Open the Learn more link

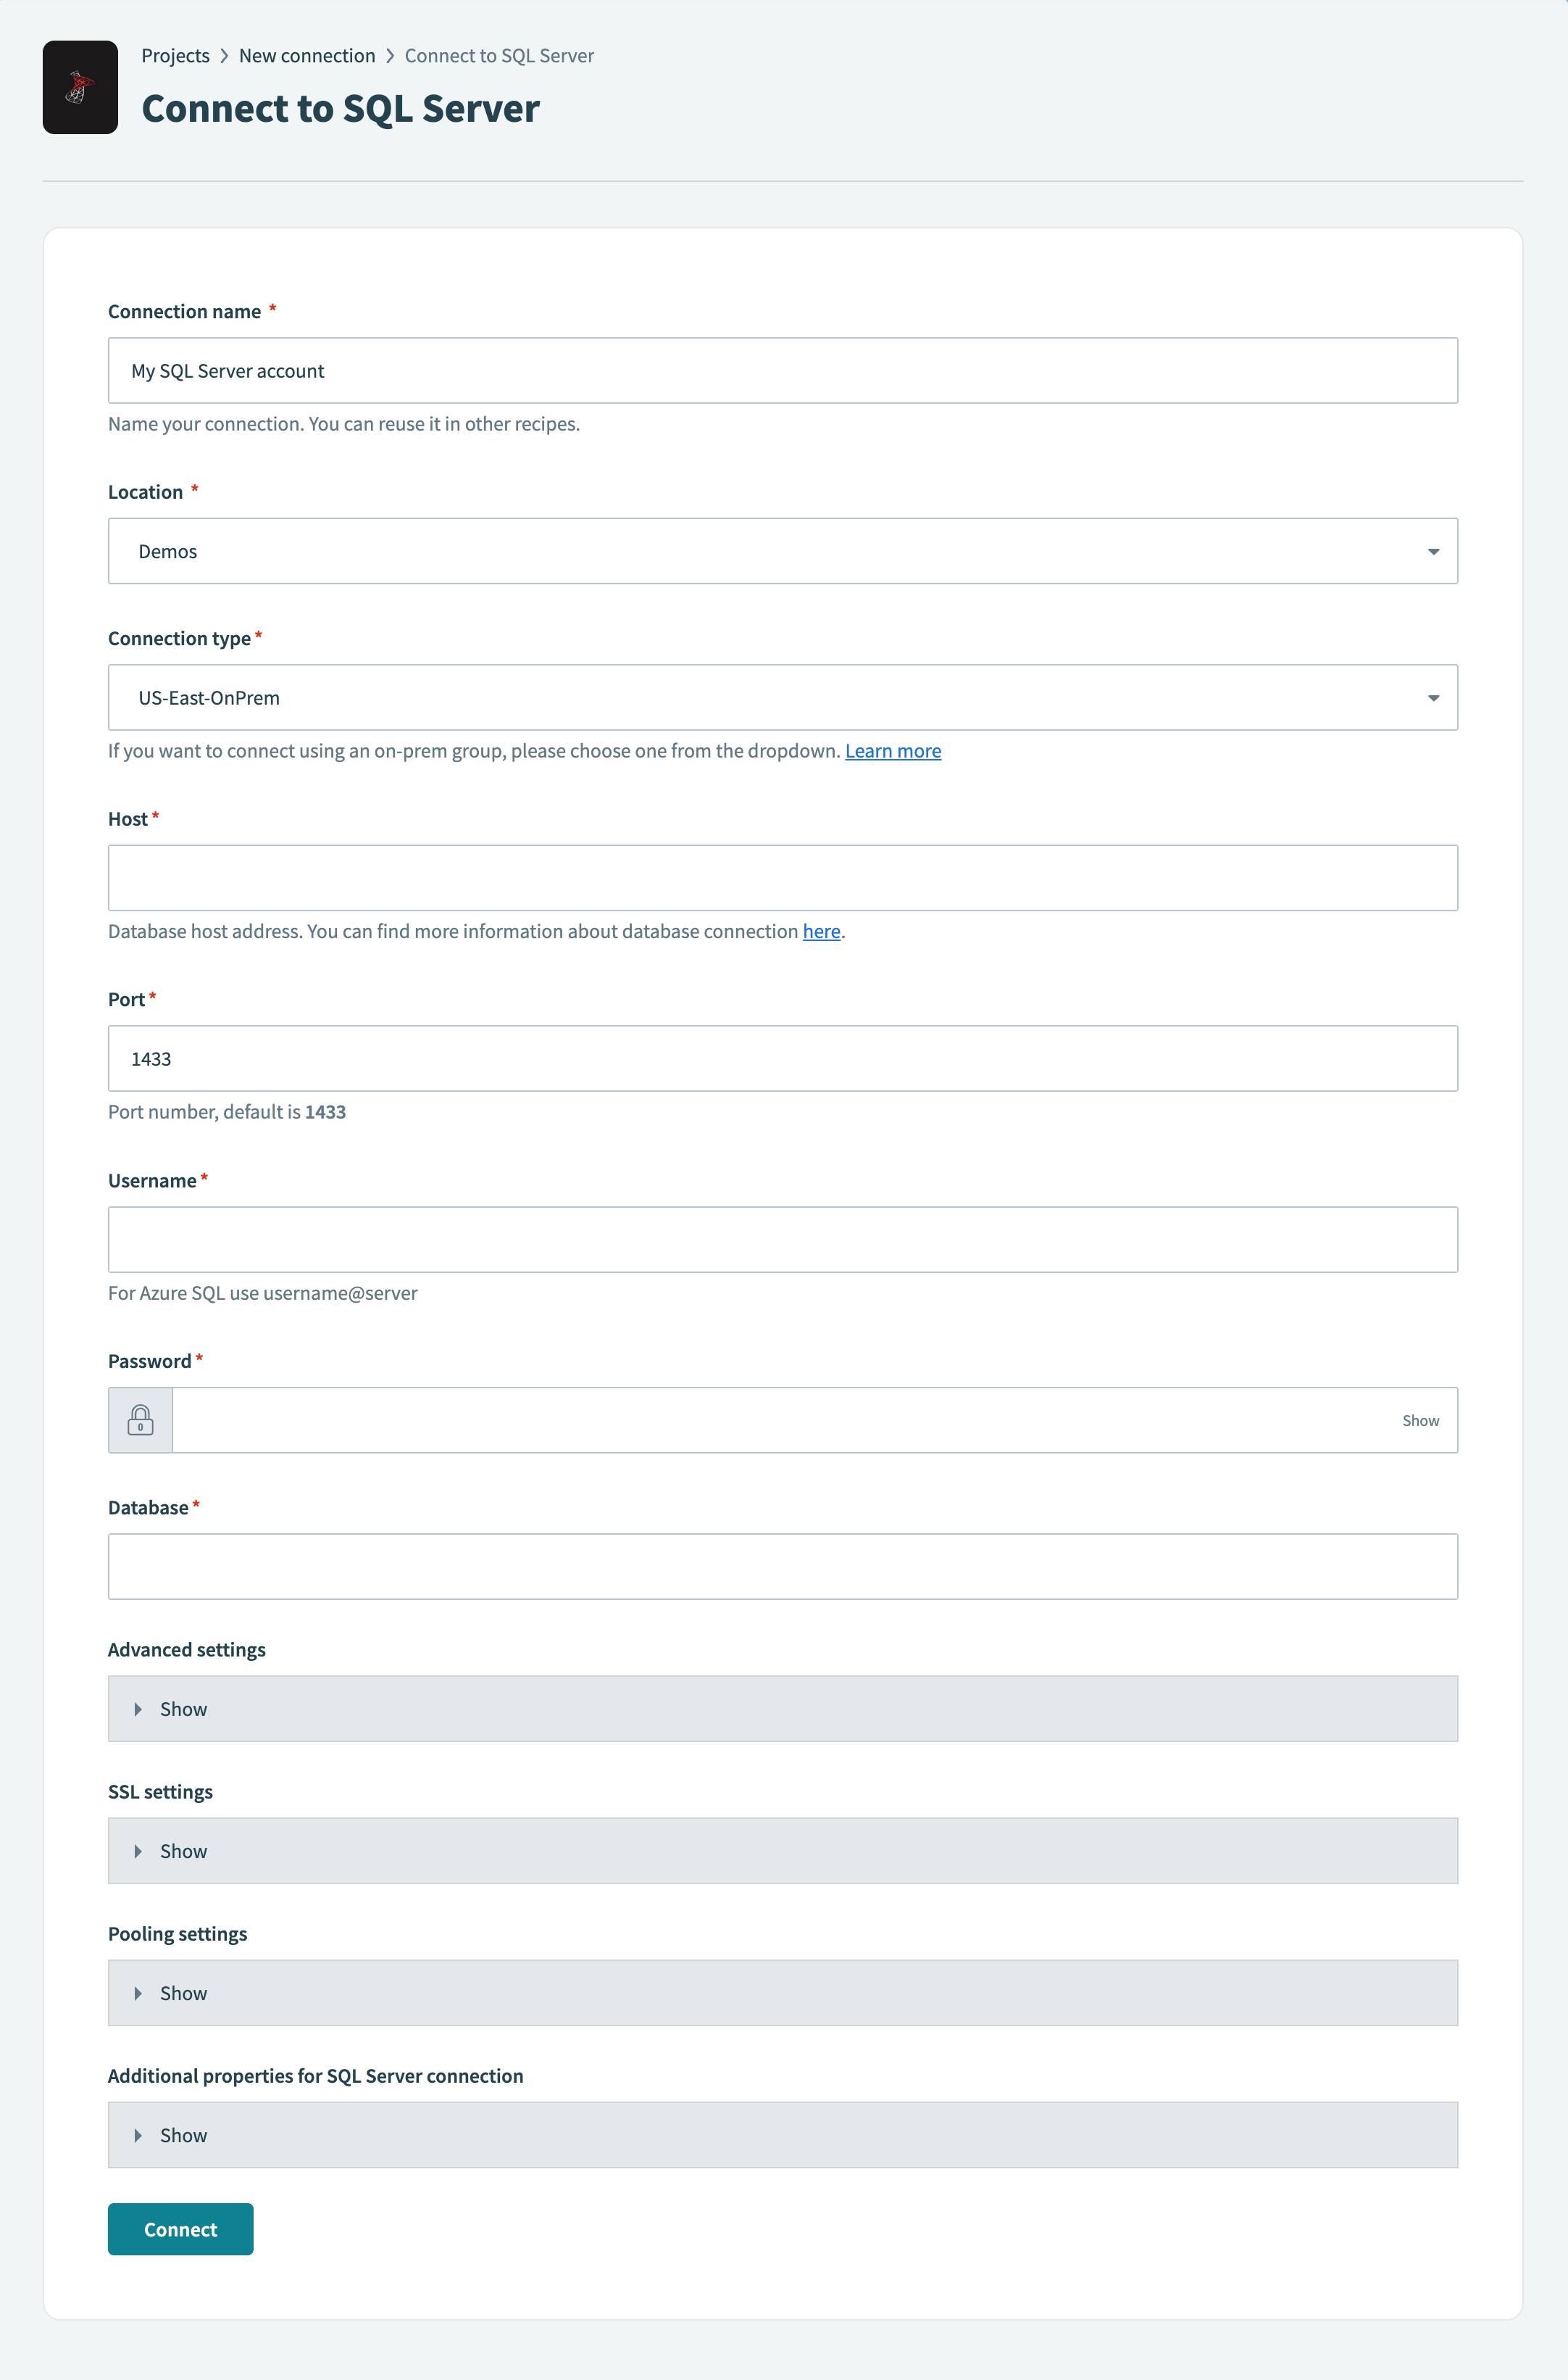pos(892,750)
